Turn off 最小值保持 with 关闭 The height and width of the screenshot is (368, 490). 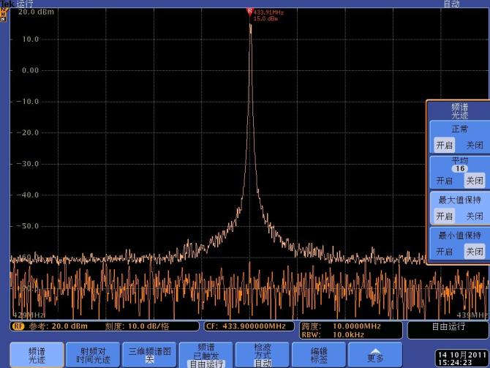click(475, 252)
